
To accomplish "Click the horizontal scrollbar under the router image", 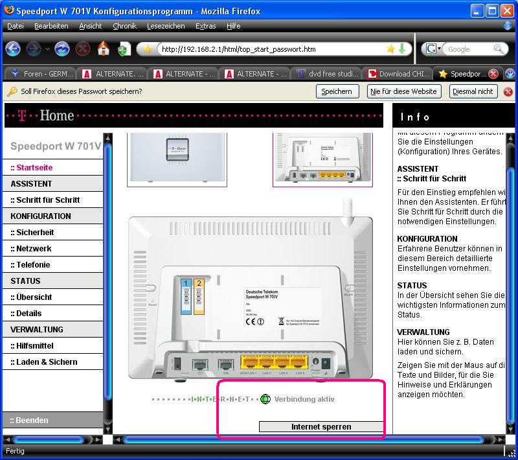I will 304,441.
